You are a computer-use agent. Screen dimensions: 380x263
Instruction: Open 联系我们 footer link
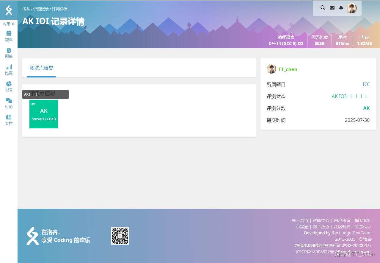[363, 220]
